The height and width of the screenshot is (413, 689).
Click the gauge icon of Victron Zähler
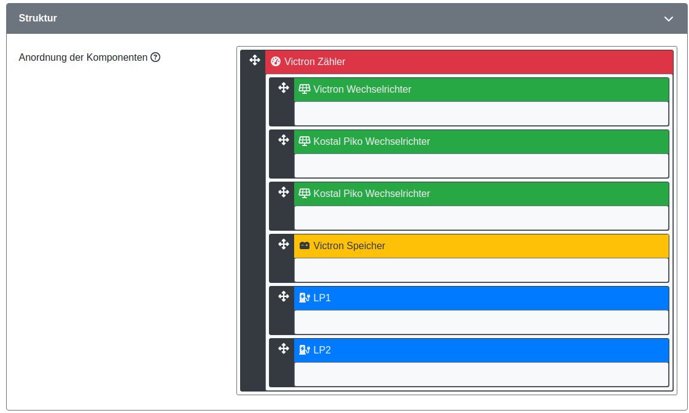[x=276, y=61]
